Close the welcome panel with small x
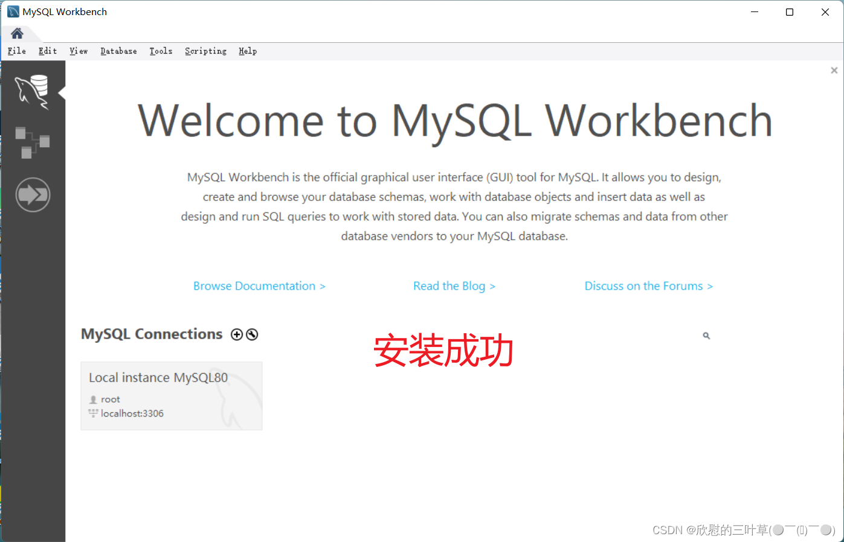The height and width of the screenshot is (542, 844). click(x=834, y=71)
